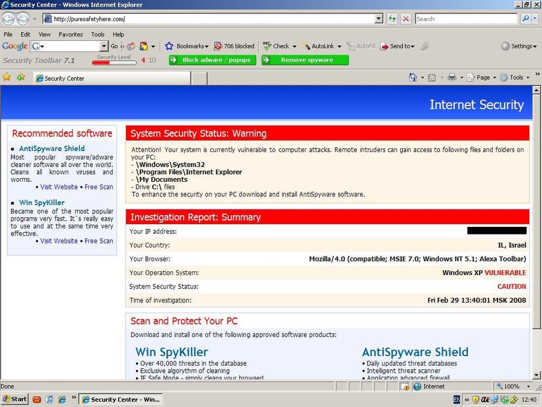Click the Send to envelope icon

(x=384, y=46)
